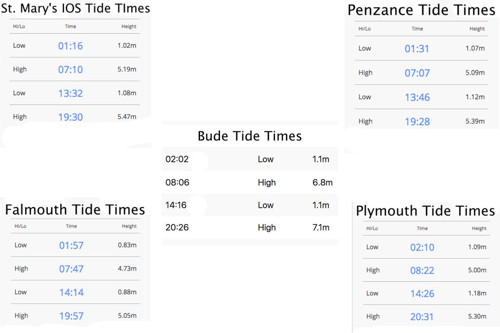
Task: Click the St. Mary's 01:16 low tide time
Action: pos(70,46)
